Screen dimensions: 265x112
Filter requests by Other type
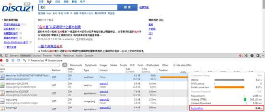click(165, 65)
